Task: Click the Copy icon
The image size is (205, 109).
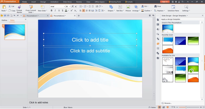Action: pos(10,11)
